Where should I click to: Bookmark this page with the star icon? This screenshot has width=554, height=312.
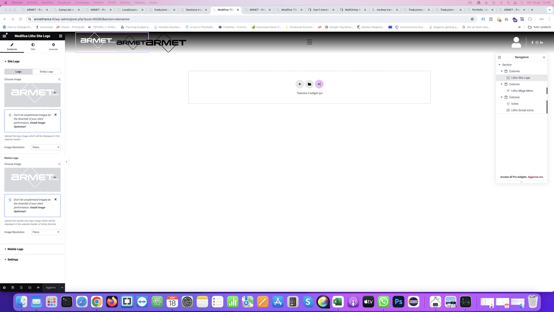472,19
